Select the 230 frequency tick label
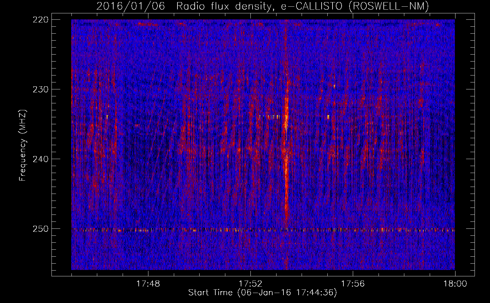 pyautogui.click(x=40, y=89)
